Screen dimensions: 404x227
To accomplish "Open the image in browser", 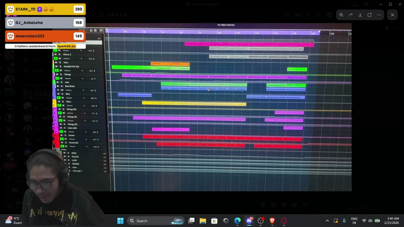I will tap(370, 15).
